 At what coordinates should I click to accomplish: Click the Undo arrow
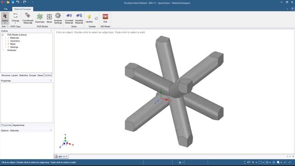18,2
